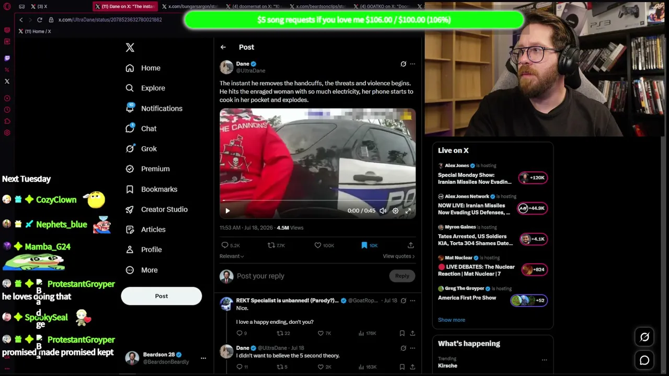Reload the page
Screen dimensions: 669x376
click(x=39, y=20)
